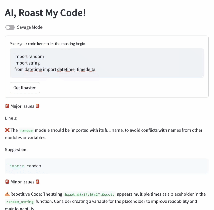
Task: Click the word 'timedelta' in the code box
Action: pyautogui.click(x=86, y=69)
